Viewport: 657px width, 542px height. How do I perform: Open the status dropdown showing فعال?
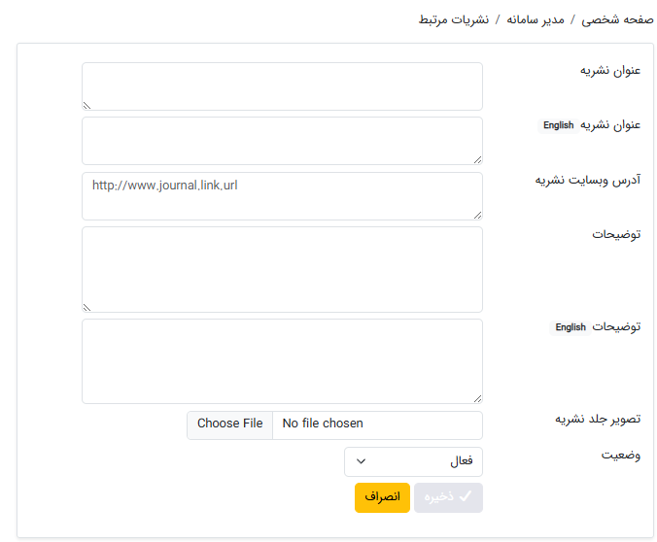click(x=413, y=461)
